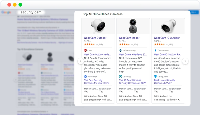Click Night Vision label on Nest Cam IQ Outdoor card
200x115 pixels.
tap(175, 89)
